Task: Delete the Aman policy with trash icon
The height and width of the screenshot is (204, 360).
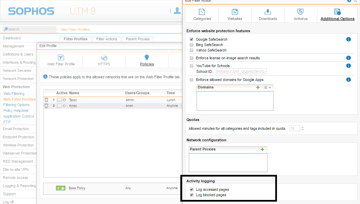Action: (46, 106)
